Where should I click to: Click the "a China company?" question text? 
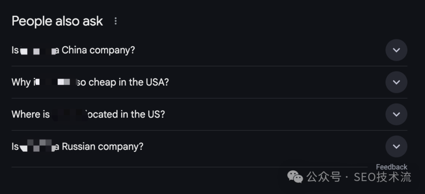click(98, 50)
